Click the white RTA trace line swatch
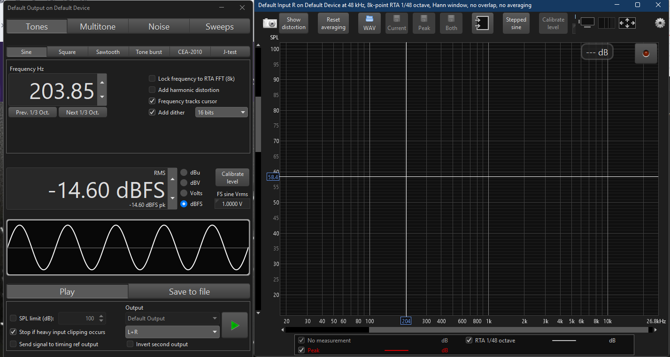This screenshot has width=670, height=357. pos(564,341)
